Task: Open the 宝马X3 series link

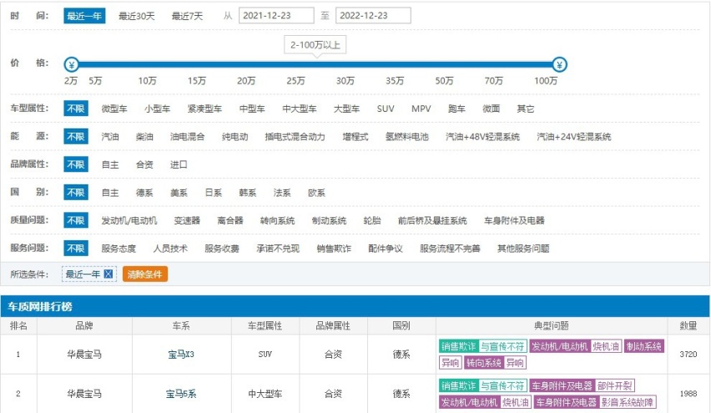Action: 181,355
